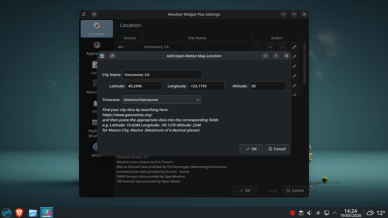This screenshot has height=218, width=388.
Task: Delete the Vancouver, CA location row
Action: [x=282, y=47]
